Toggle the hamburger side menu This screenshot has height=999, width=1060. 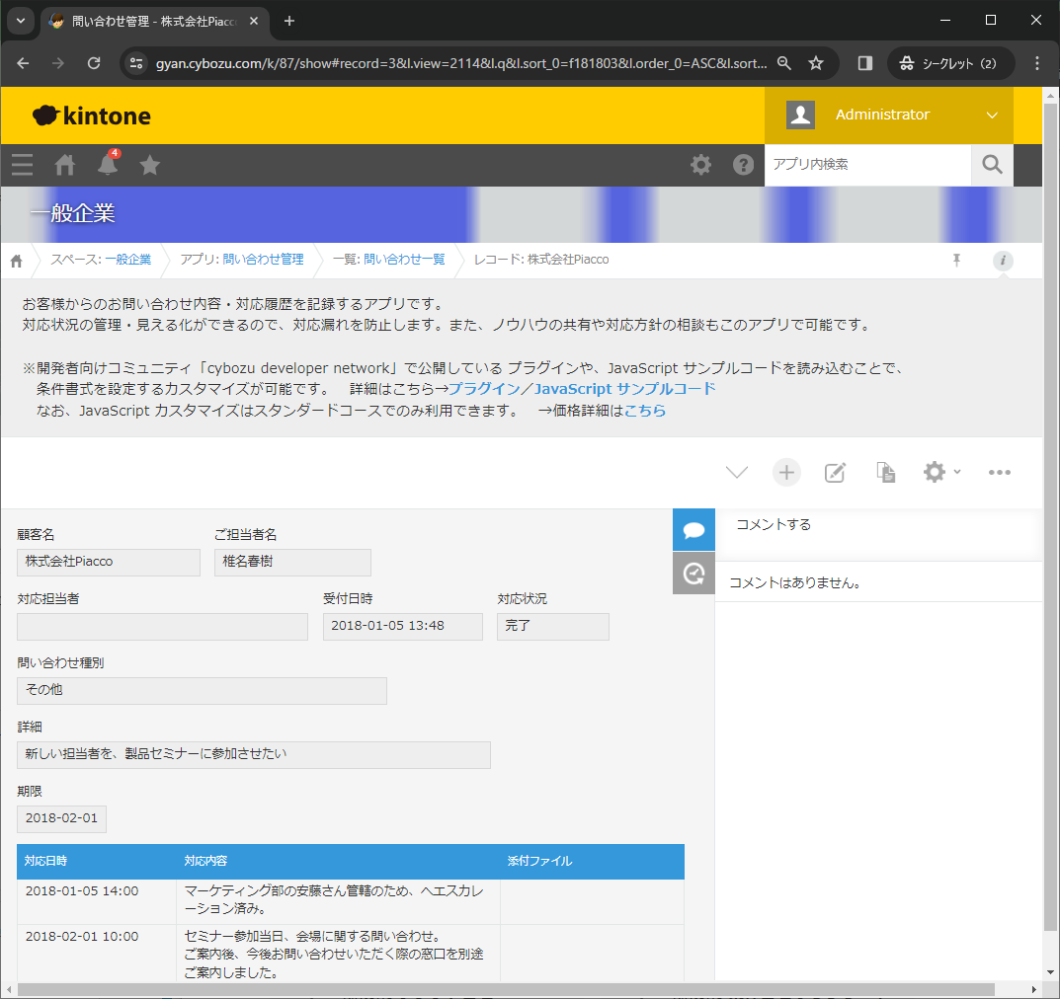tap(22, 165)
